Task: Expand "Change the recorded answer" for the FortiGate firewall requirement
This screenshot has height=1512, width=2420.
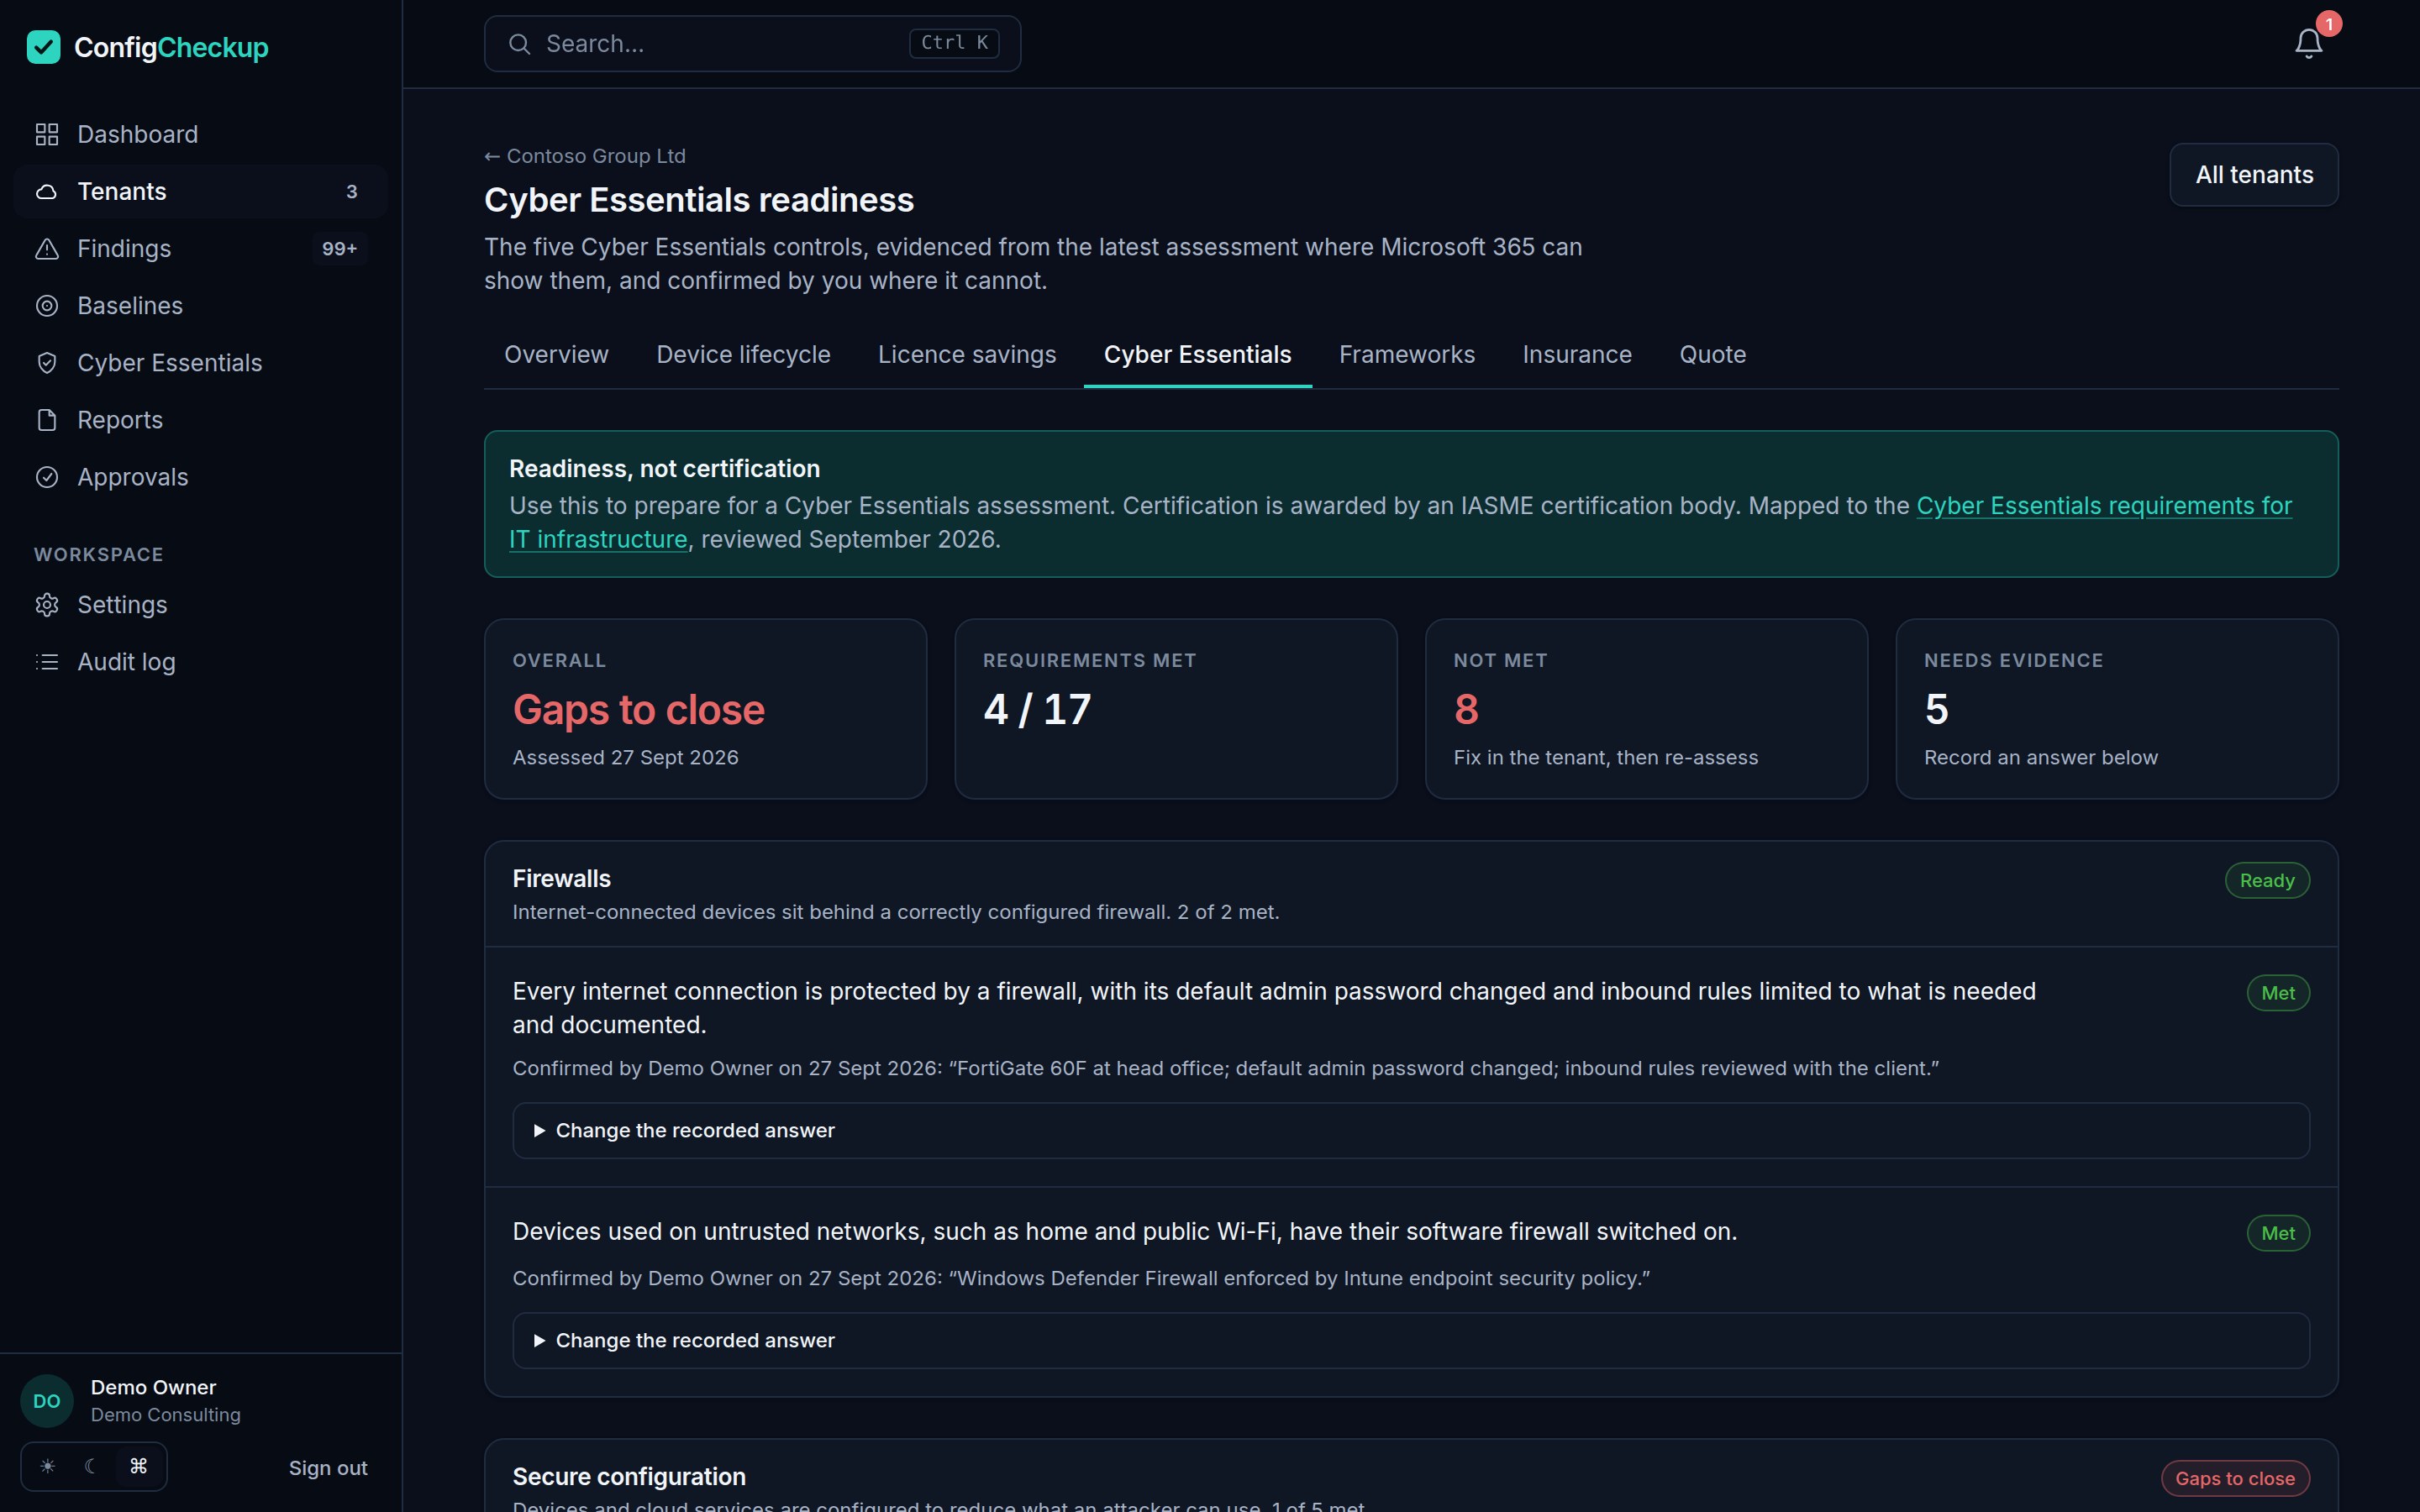Action: [1410, 1130]
